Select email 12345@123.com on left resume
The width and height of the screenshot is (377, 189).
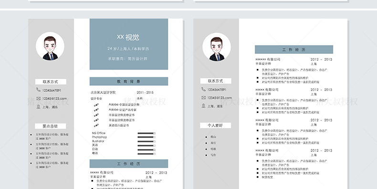click(x=54, y=99)
